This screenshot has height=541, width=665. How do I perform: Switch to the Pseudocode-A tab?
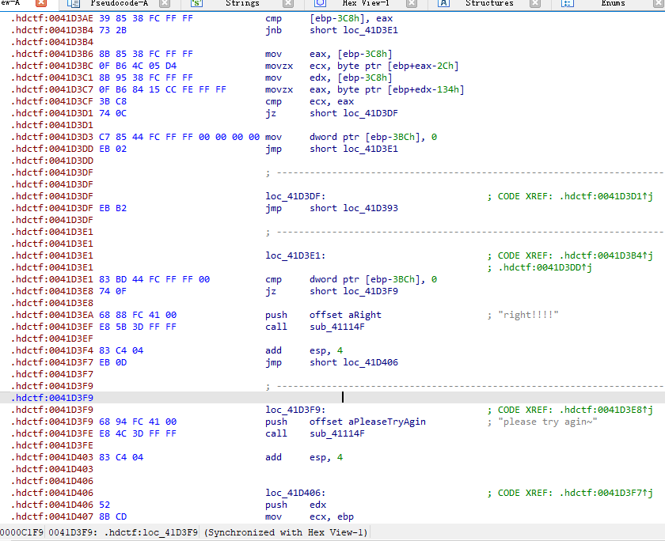pos(119,3)
